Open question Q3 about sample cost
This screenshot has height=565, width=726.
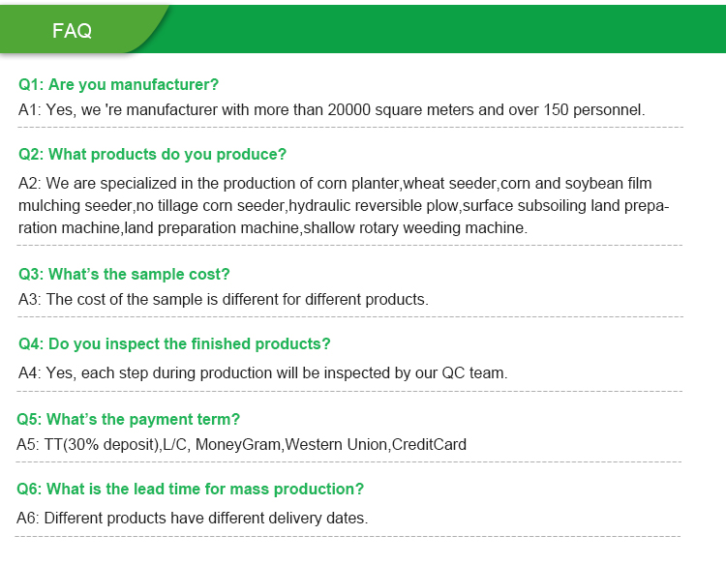[124, 274]
